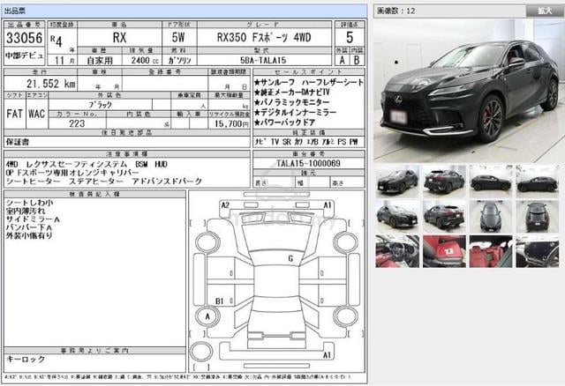
Task: Select the front-left angle exterior thumbnail
Action: [x=397, y=182]
